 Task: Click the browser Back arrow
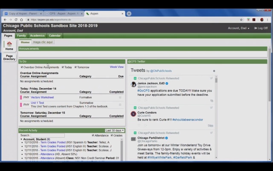coord(5,20)
